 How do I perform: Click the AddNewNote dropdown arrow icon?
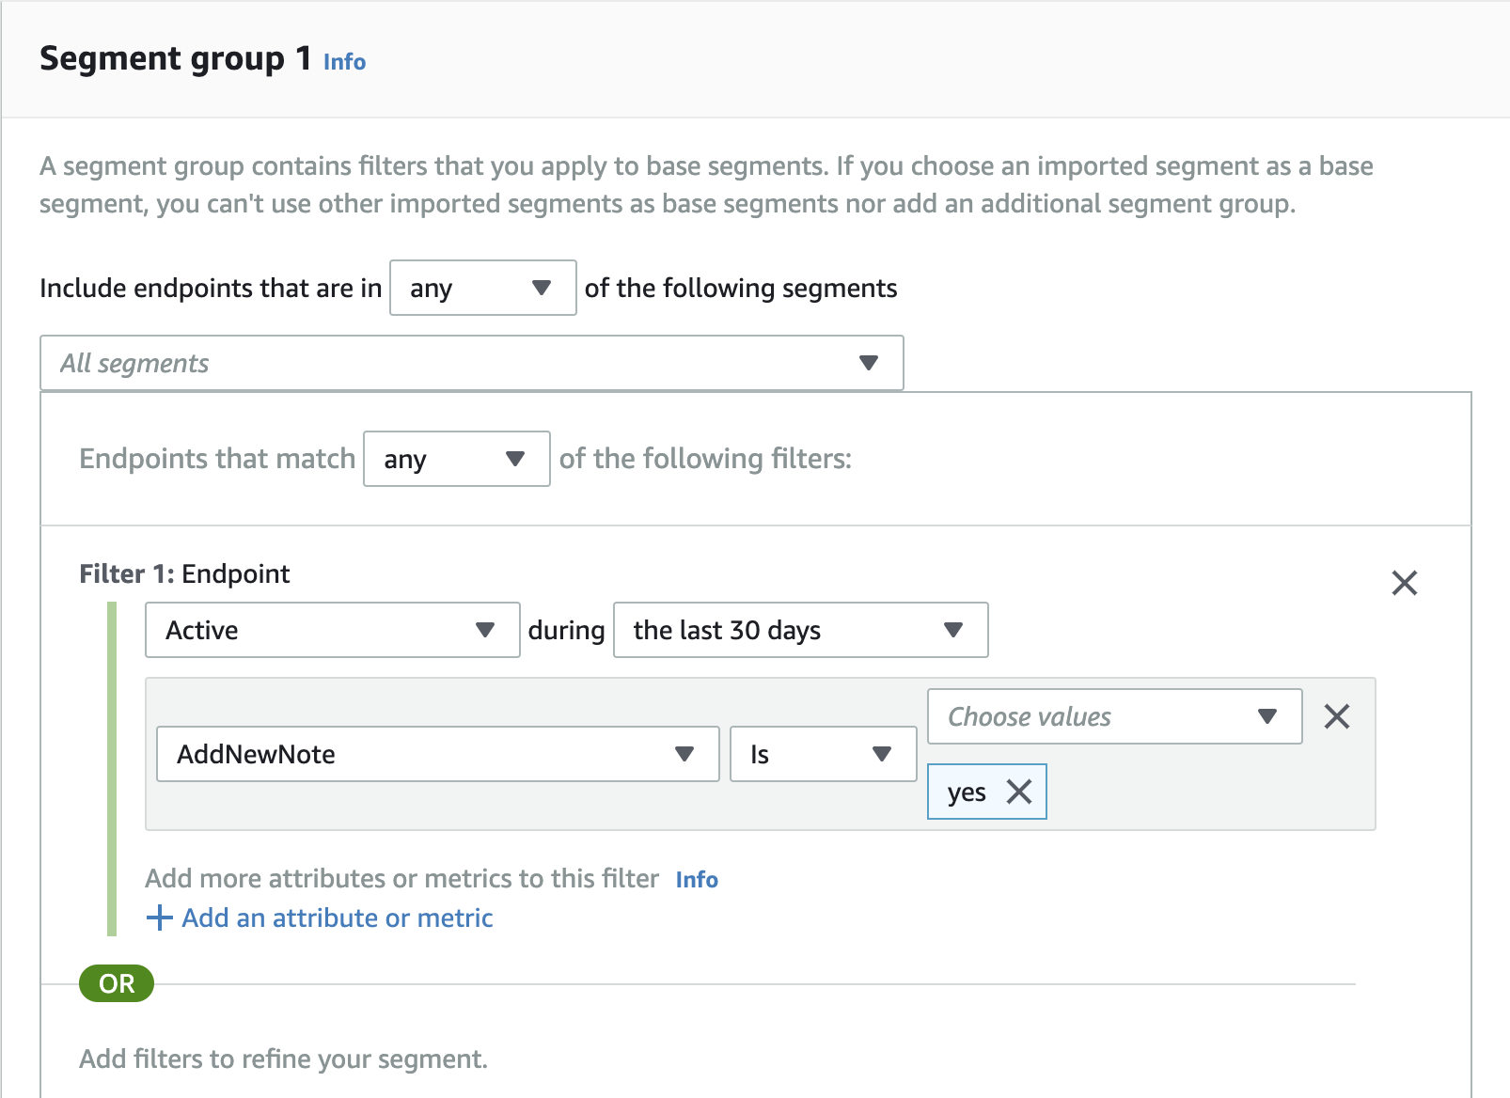[x=684, y=754]
